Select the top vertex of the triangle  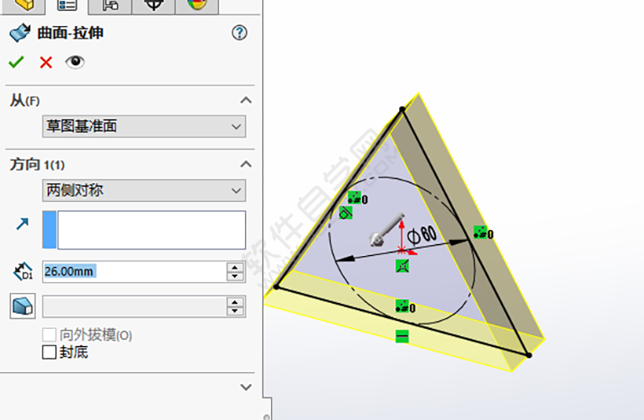[x=402, y=109]
